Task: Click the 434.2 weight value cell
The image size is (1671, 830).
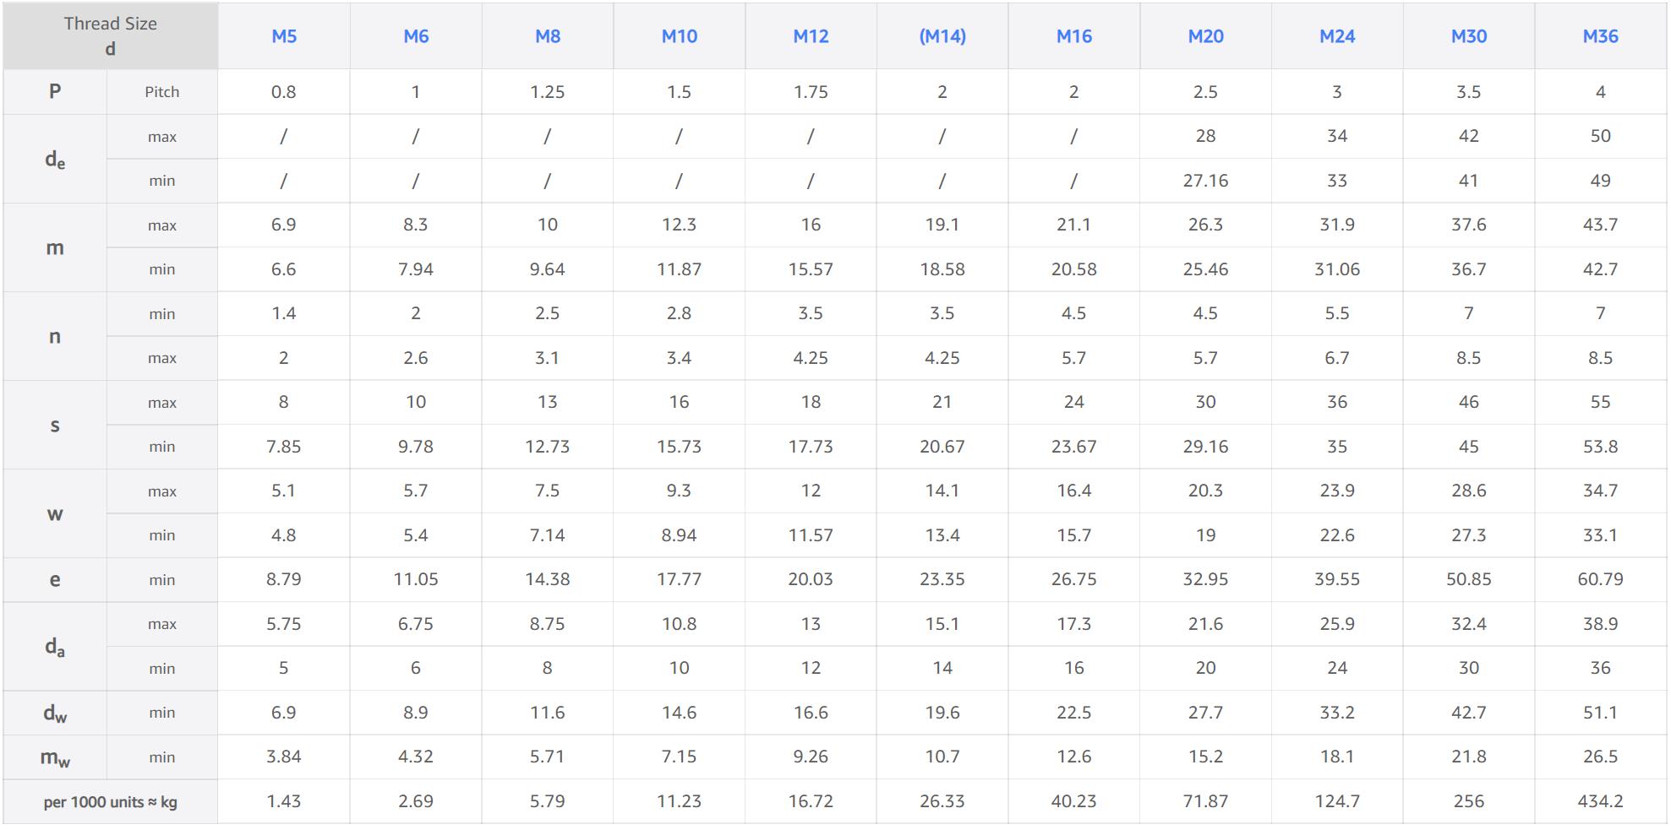Action: coord(1600,801)
